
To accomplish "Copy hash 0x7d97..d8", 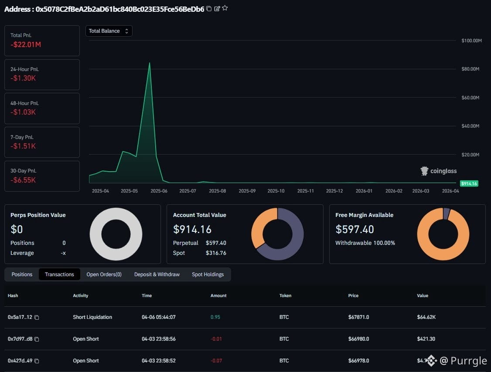I will (x=37, y=339).
